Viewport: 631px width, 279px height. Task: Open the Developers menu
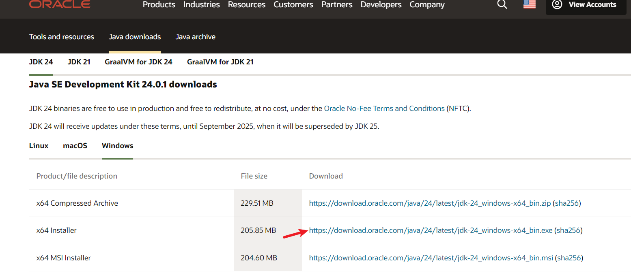click(381, 4)
